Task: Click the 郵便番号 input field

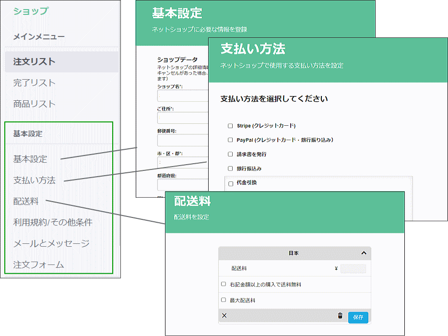Action: (182, 140)
